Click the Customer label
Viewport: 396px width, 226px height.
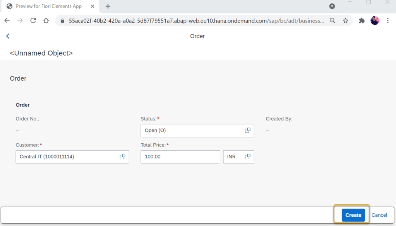point(27,145)
